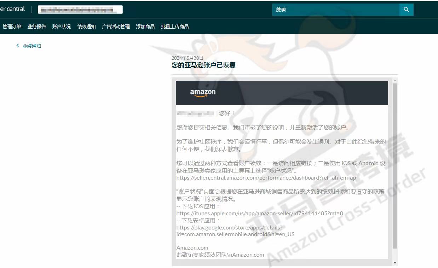The image size is (438, 268).
Task: Click the paragraph starting 感谢您提交相关信息
Action: click(264, 128)
